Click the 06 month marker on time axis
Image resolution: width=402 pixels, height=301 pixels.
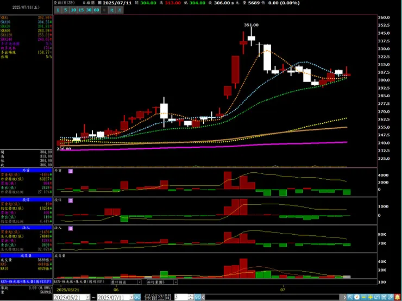116,290
